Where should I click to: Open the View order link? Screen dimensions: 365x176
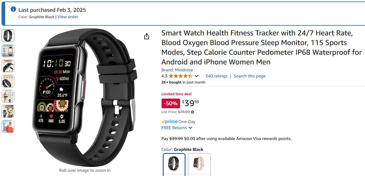click(x=68, y=17)
